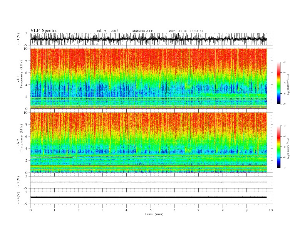This screenshot has height=236, width=305.
Task: Click the "VLF Spectra" plot title
Action: pyautogui.click(x=44, y=30)
